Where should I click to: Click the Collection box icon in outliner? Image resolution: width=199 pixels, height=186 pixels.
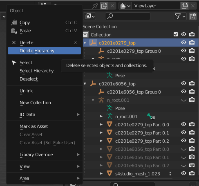tap(85, 35)
